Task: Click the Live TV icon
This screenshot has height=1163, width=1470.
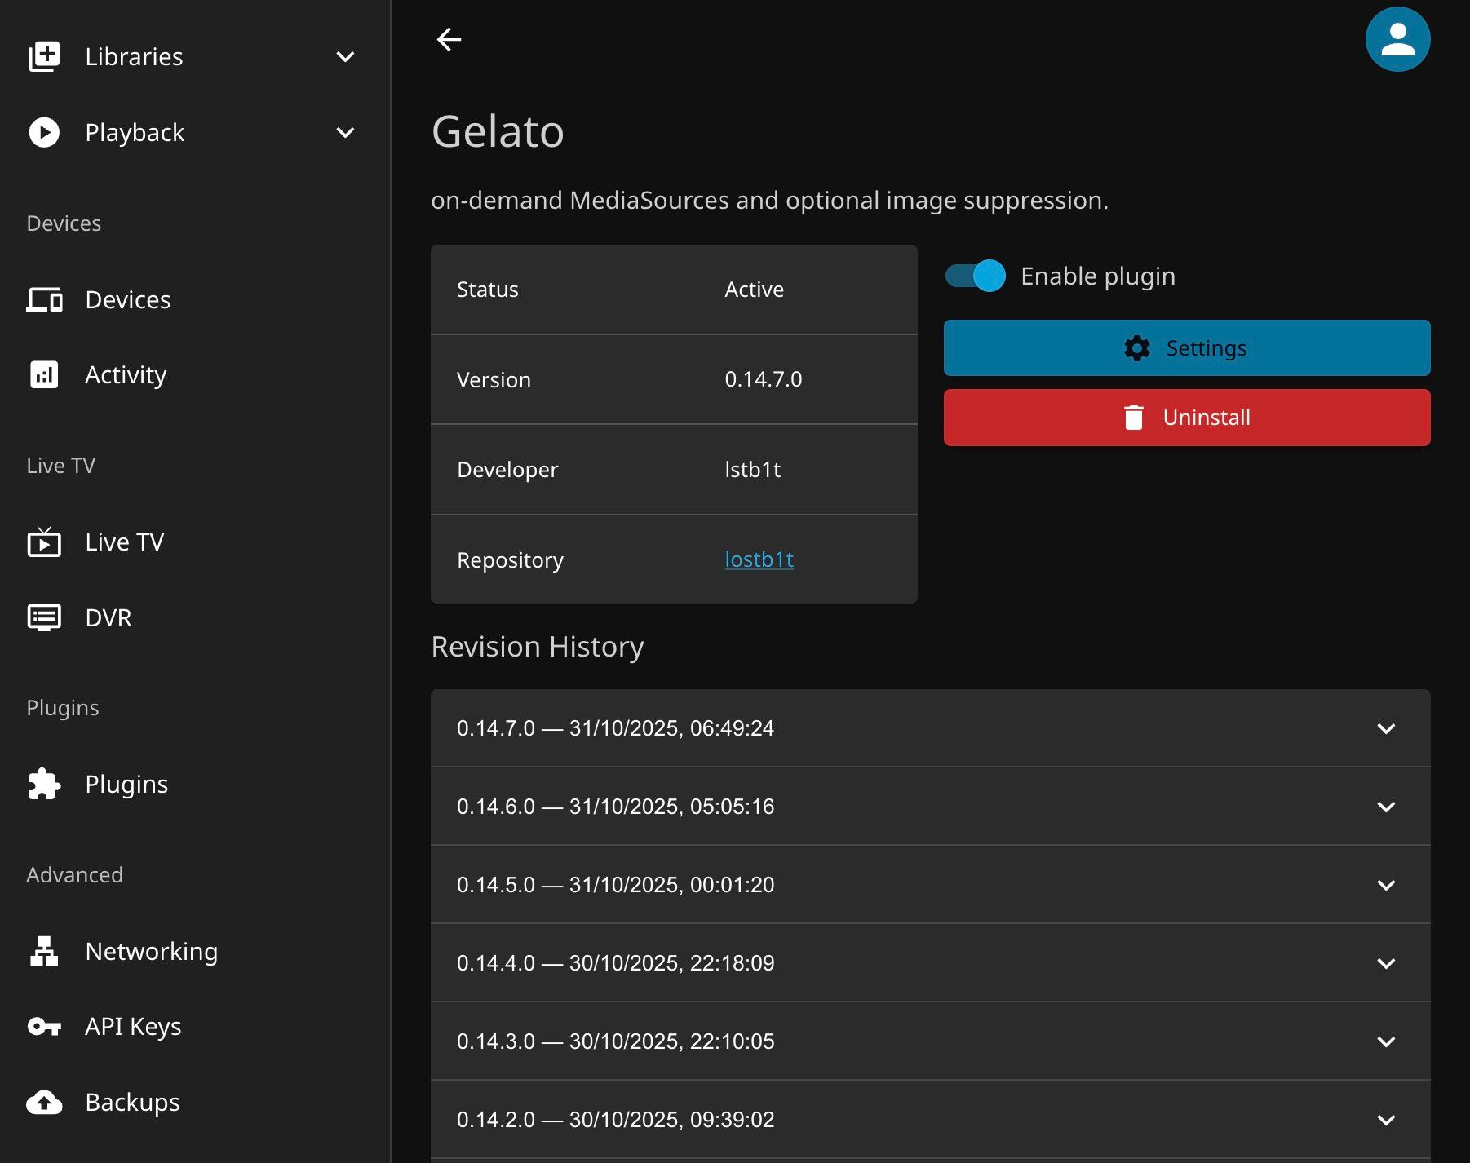Action: click(x=44, y=542)
